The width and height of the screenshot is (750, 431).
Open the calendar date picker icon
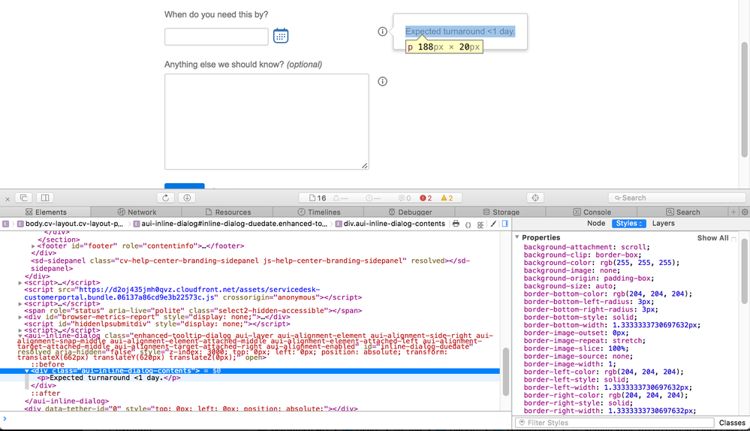281,36
